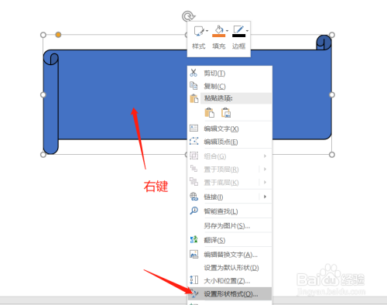
Task: Click the paste as picture icon
Action: pyautogui.click(x=226, y=113)
